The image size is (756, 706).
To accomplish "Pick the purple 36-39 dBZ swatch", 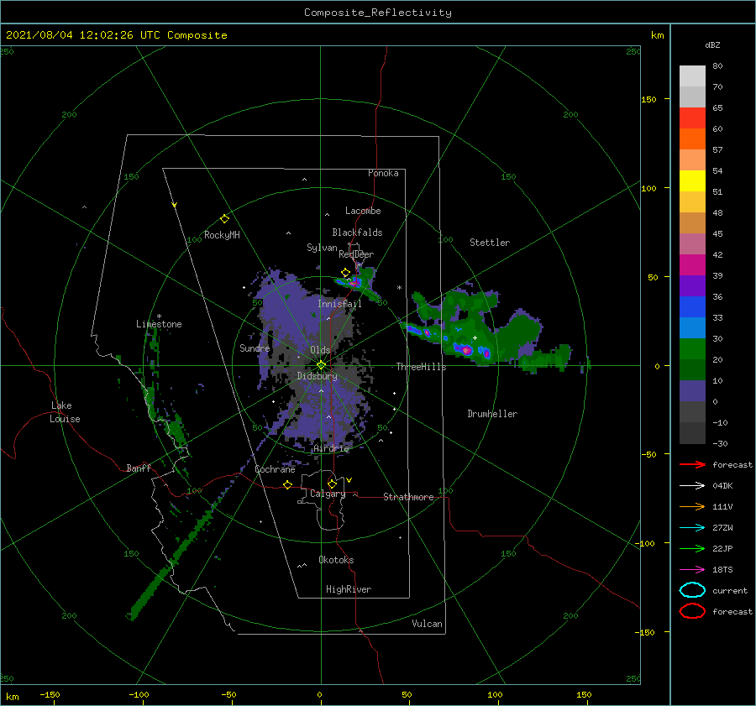I will (692, 286).
